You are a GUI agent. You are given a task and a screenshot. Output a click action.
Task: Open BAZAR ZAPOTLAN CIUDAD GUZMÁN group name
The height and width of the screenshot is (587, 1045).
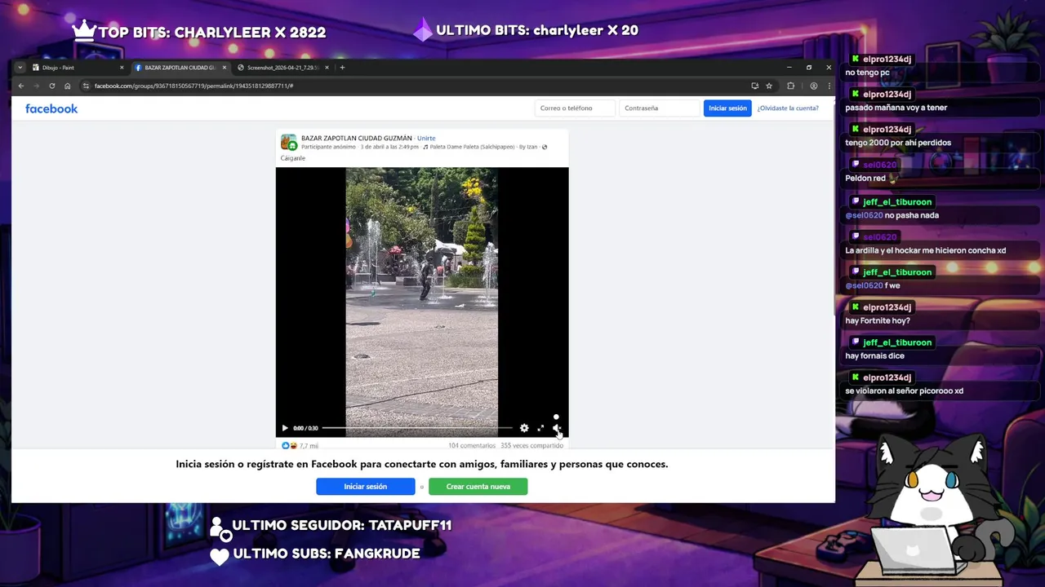coord(357,139)
